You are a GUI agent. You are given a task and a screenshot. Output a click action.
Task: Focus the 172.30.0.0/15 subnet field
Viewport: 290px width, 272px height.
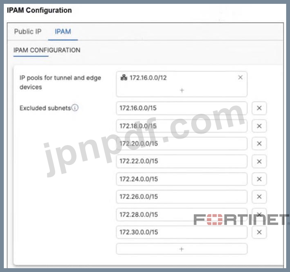(x=182, y=232)
